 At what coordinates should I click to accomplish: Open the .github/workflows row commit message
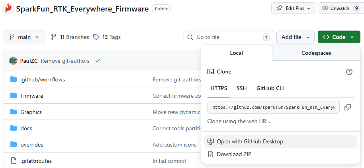(177, 79)
